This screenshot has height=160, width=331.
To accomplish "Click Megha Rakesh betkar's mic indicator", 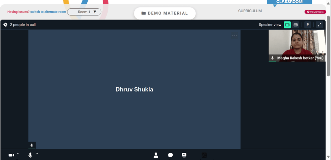I will tap(272, 58).
